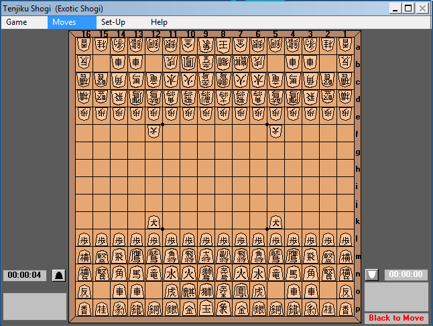Screen dimensions: 433x326
Task: Select the fire demon 火 on 10n
Action: coord(188,274)
